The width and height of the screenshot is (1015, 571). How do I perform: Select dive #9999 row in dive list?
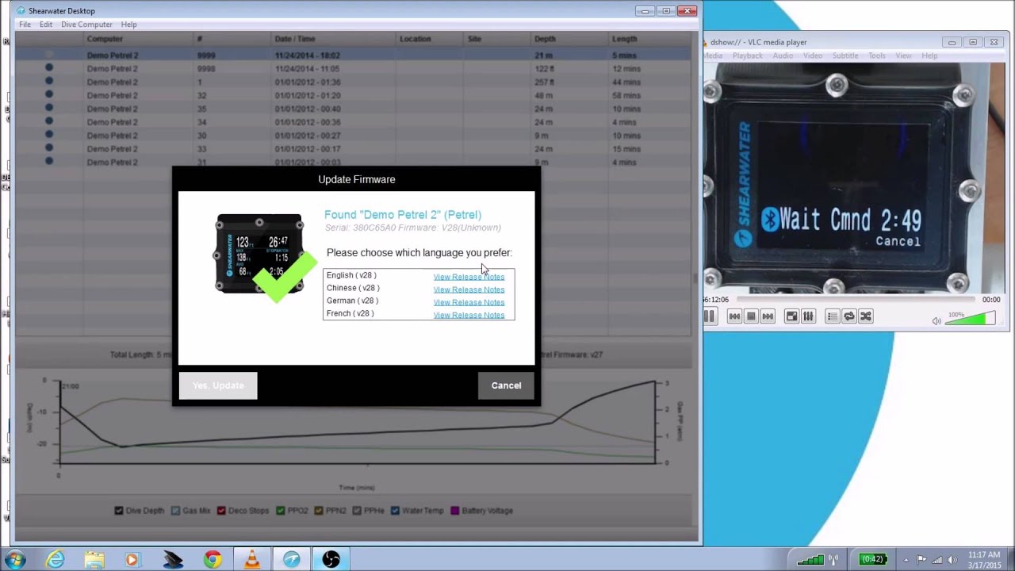point(353,56)
